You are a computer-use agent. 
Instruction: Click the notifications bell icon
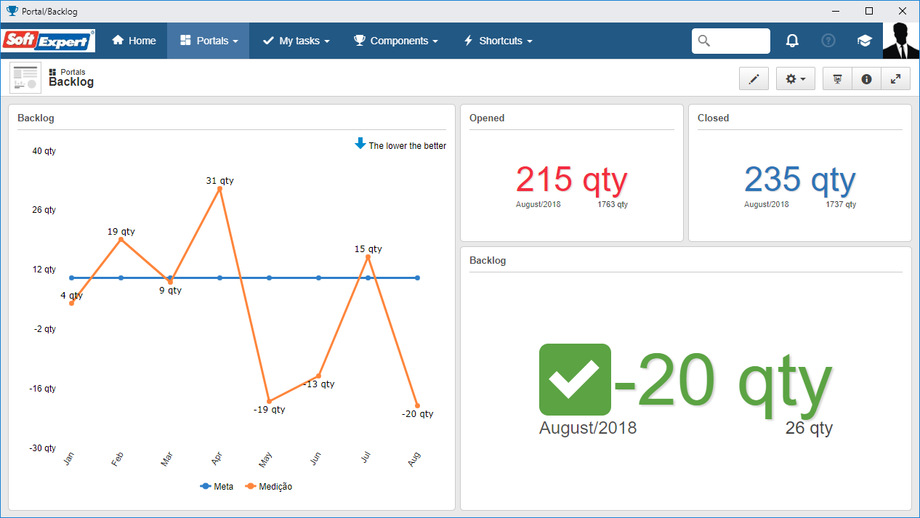tap(792, 41)
